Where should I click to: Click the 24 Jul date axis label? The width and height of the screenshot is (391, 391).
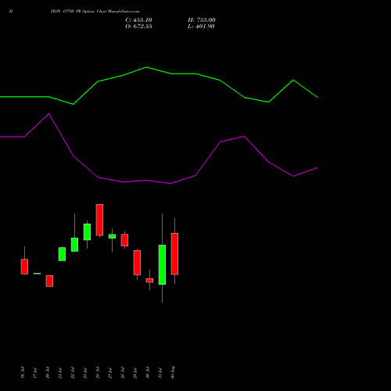98,372
